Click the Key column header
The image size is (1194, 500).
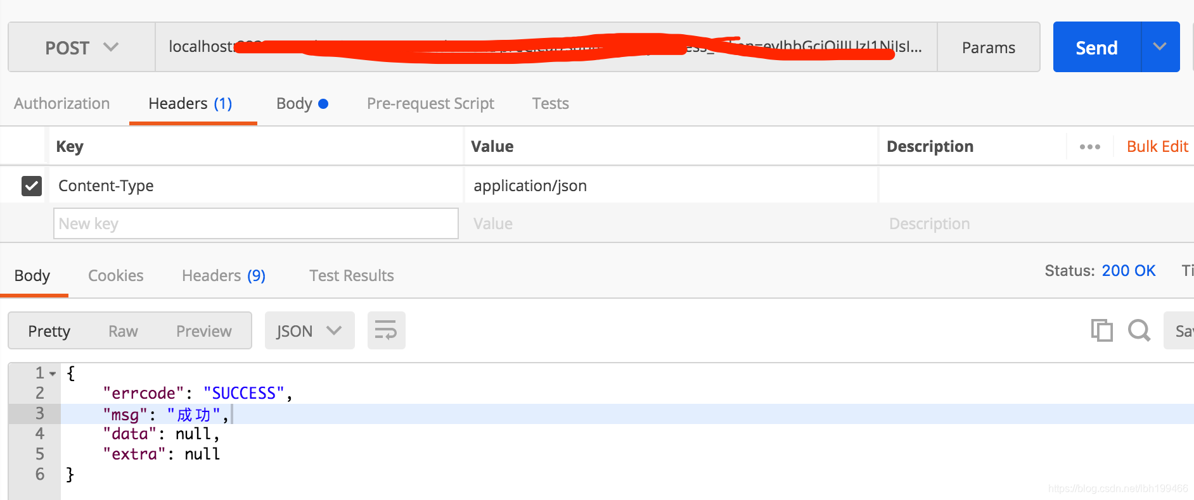(70, 147)
